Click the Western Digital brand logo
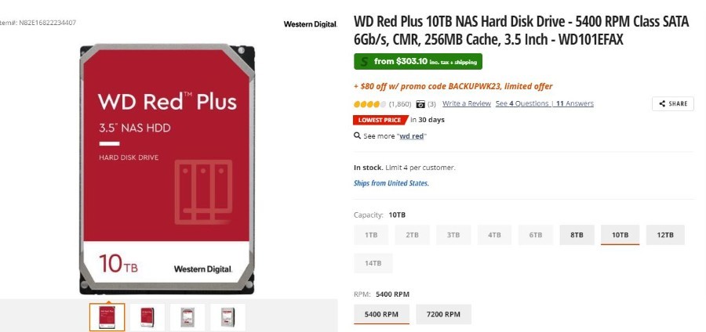Viewport: 706px width, 332px height. 310,24
